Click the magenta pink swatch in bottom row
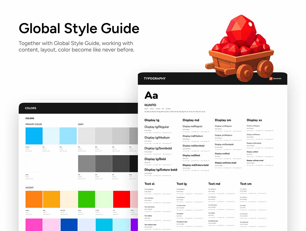The height and width of the screenshot is (231, 306). (x=34, y=224)
